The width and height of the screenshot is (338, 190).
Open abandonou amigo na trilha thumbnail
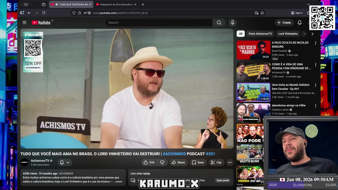coord(253,113)
